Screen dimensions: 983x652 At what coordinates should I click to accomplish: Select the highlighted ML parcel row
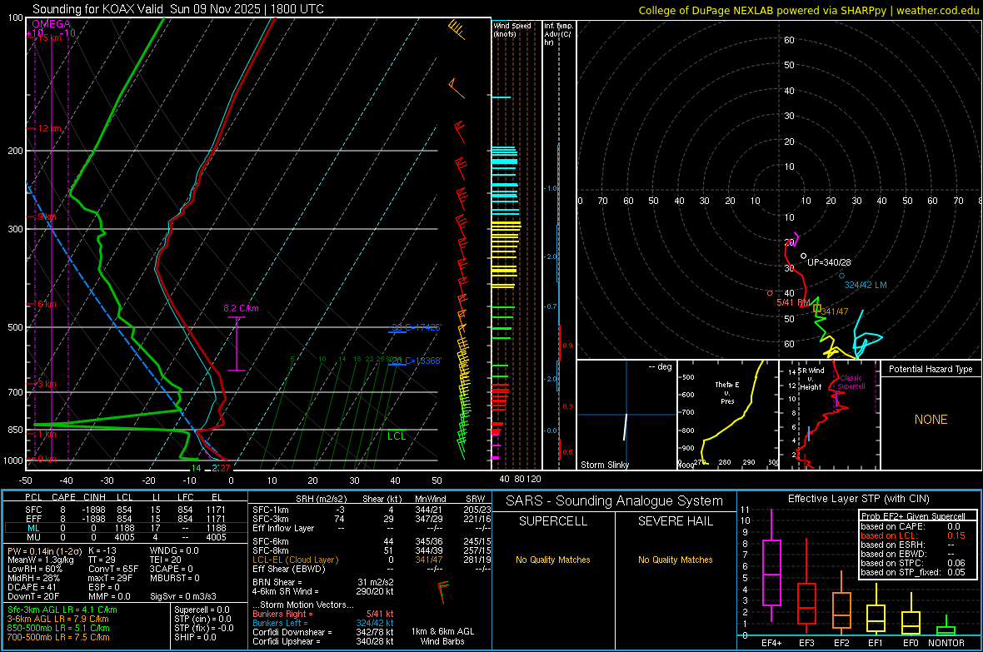(126, 528)
